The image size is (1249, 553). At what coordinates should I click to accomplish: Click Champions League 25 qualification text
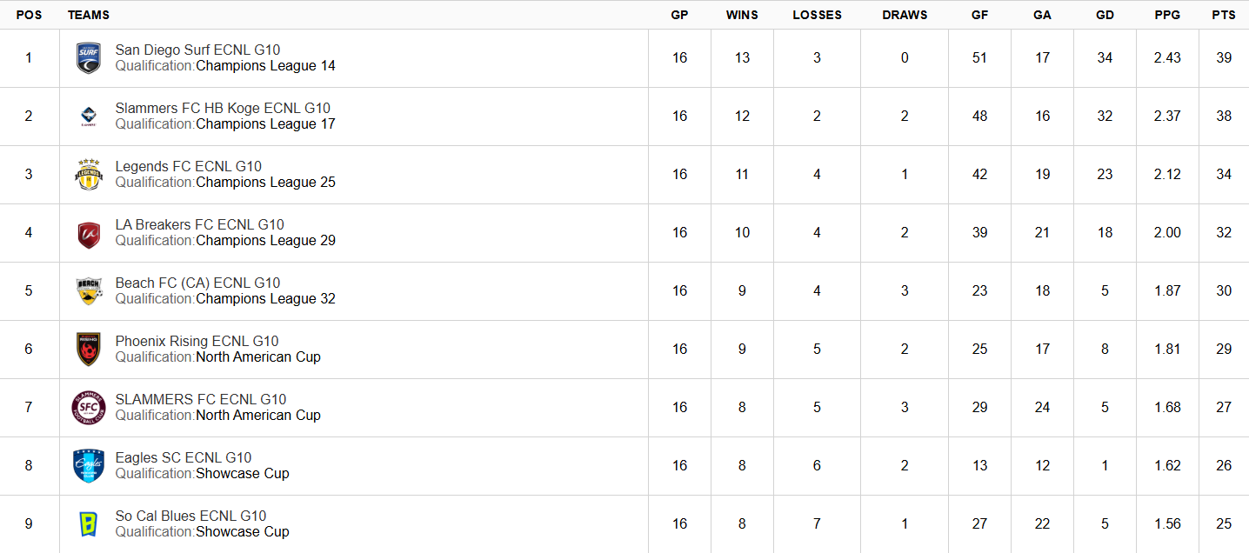click(x=266, y=183)
